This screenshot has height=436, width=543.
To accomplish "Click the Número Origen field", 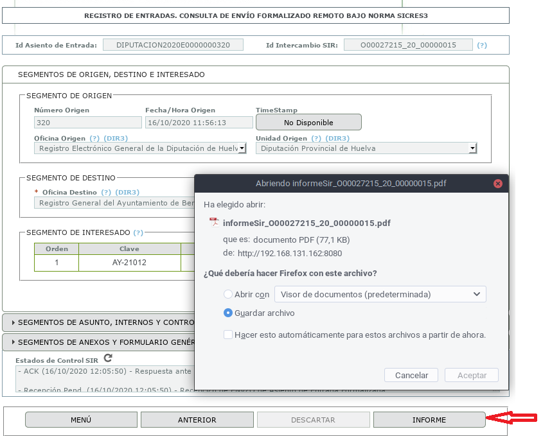I will click(x=88, y=123).
